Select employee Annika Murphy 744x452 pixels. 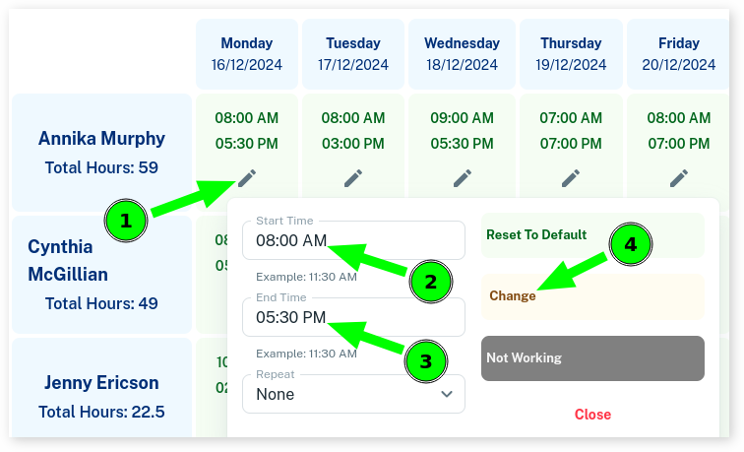101,139
